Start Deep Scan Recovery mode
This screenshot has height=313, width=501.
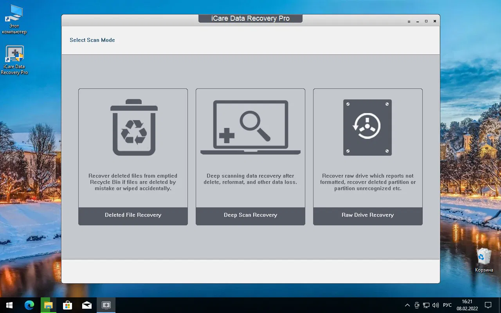tap(250, 216)
